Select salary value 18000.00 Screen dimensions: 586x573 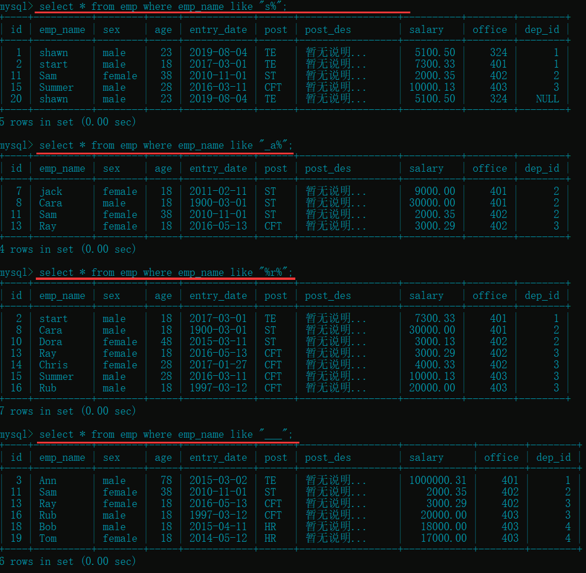(x=444, y=527)
